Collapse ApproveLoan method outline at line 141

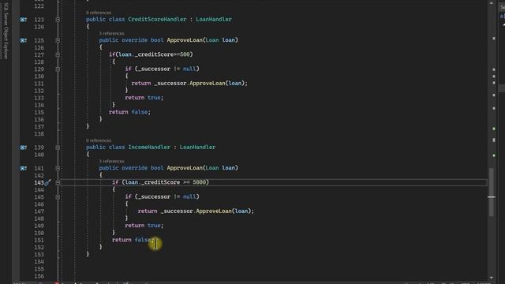[58, 168]
